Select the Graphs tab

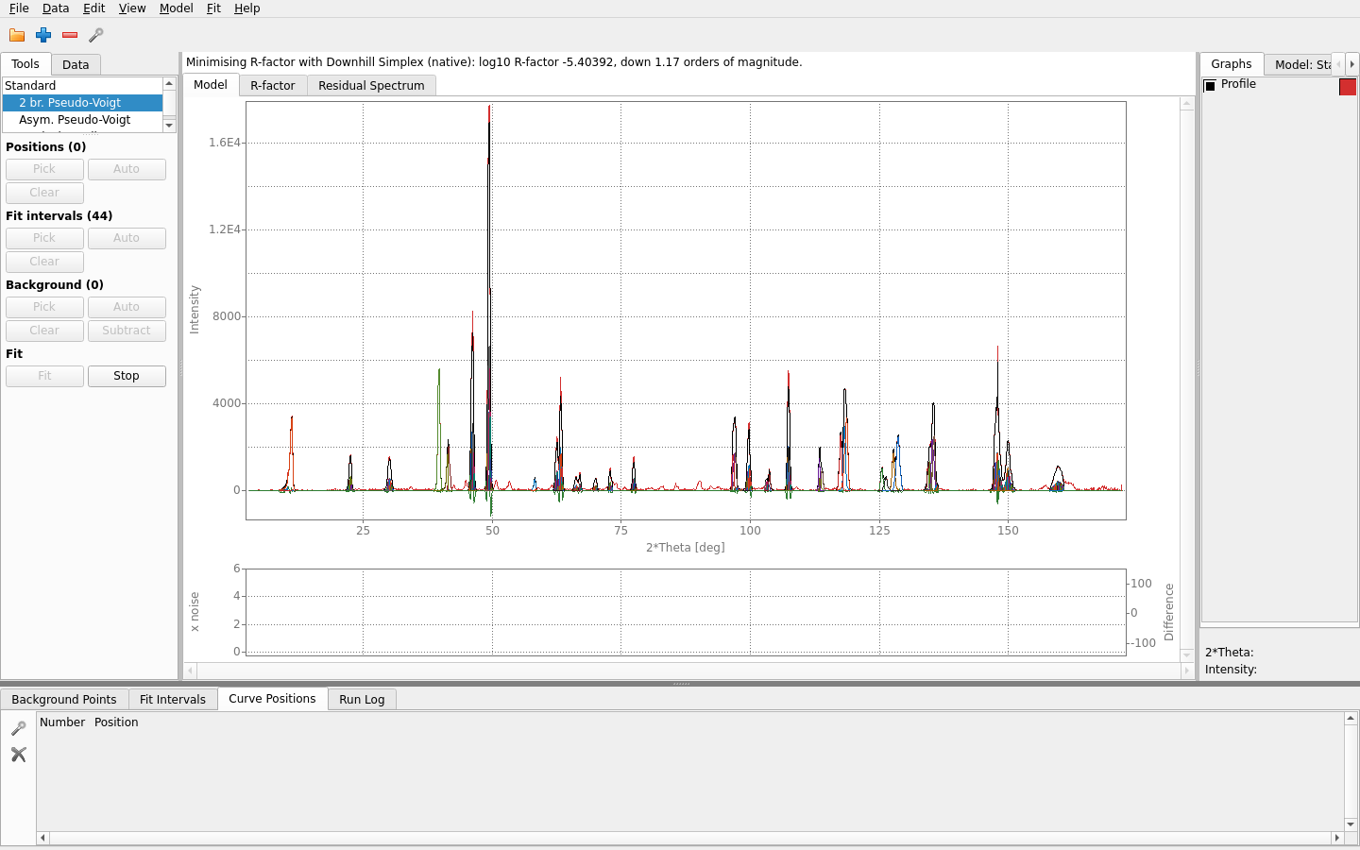coord(1232,64)
